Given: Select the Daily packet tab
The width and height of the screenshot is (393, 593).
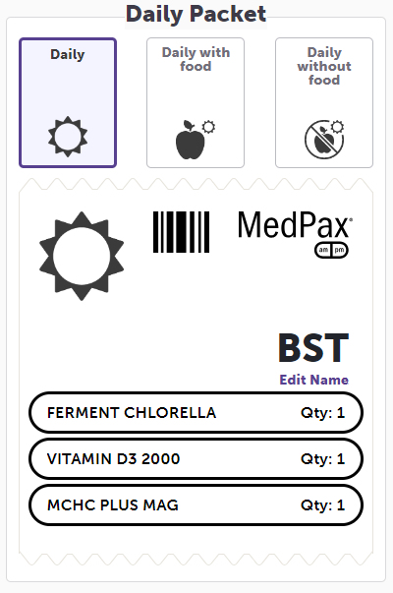Looking at the screenshot, I should coord(68,102).
